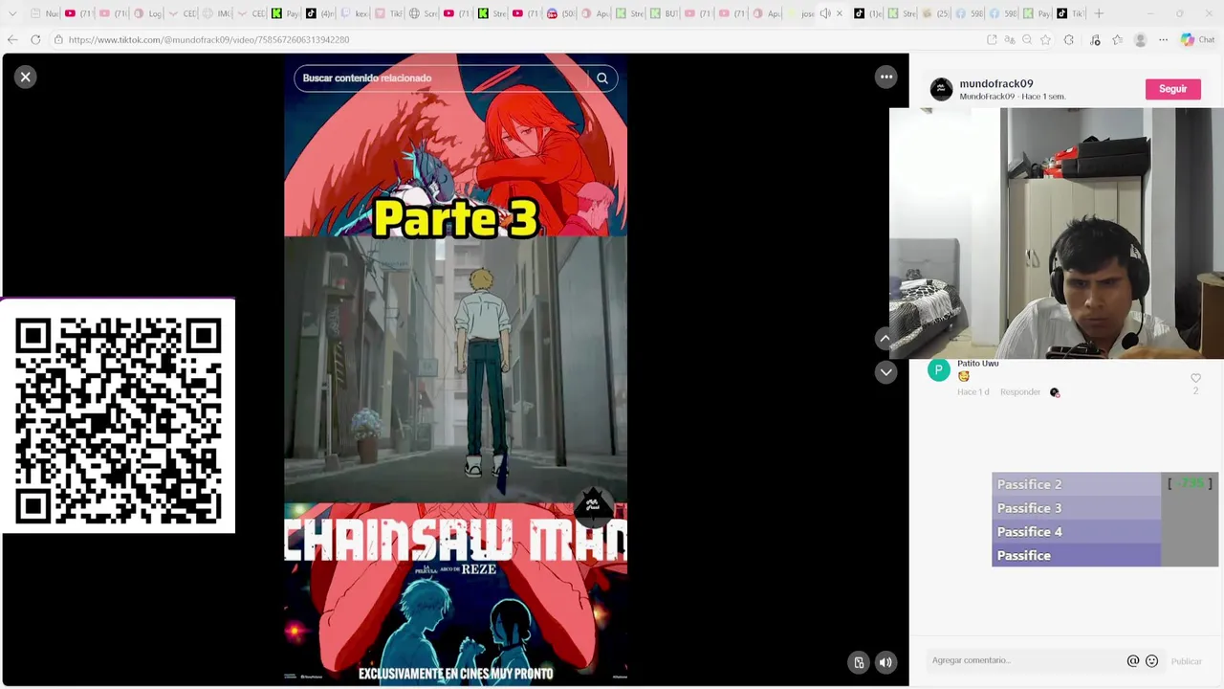Viewport: 1224px width, 689px height.
Task: Switch to the 'Scre' browser tab
Action: (x=424, y=13)
